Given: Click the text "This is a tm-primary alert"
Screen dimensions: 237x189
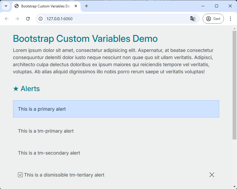Looking at the screenshot, I should pyautogui.click(x=46, y=131).
